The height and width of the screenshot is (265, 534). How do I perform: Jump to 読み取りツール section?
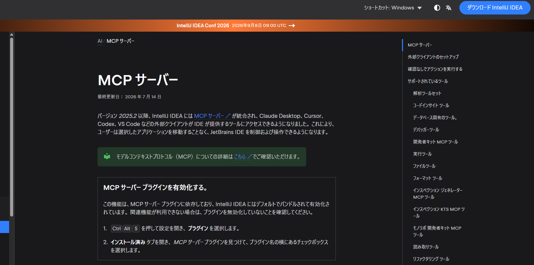point(426,247)
